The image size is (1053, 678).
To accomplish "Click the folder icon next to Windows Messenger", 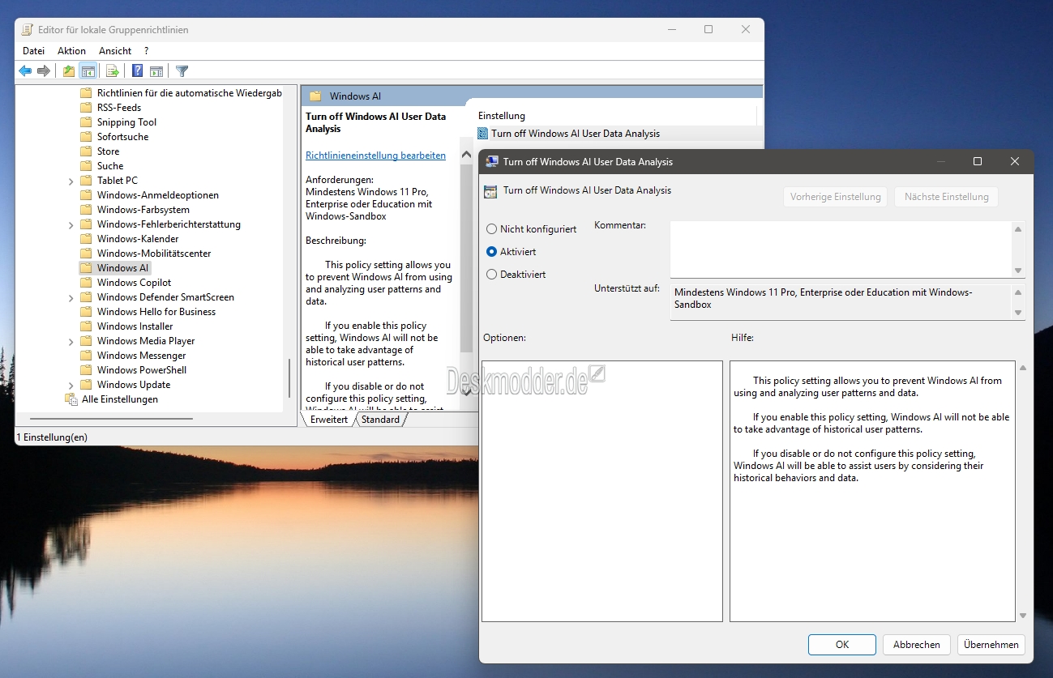I will pos(86,356).
